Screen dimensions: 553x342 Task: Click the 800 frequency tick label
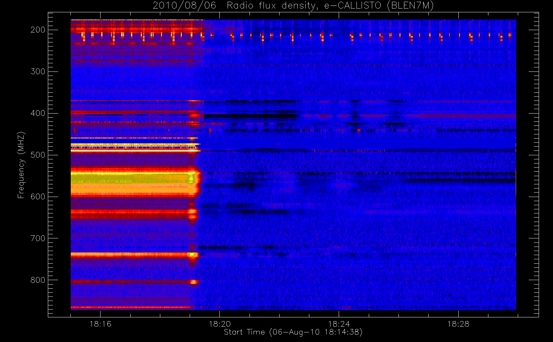coord(38,280)
